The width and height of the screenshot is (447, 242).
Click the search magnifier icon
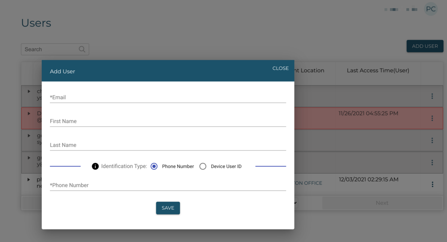point(82,49)
